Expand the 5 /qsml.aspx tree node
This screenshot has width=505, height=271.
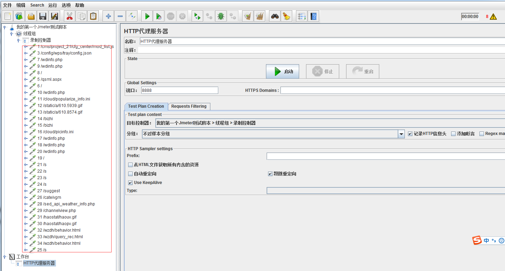(26, 80)
